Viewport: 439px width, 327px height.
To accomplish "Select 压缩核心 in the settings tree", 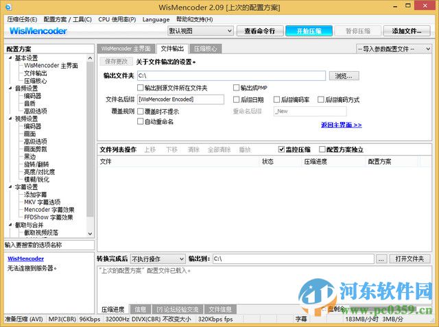I will pos(35,81).
